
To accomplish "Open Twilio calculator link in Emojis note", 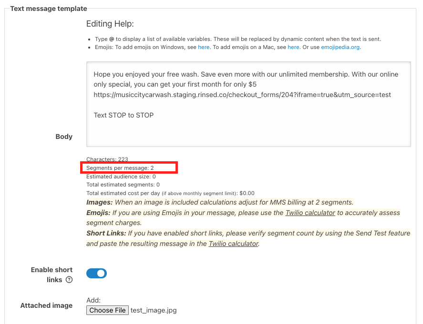I will 310,213.
